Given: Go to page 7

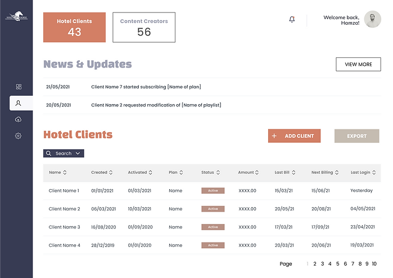Looking at the screenshot, I should click(353, 264).
